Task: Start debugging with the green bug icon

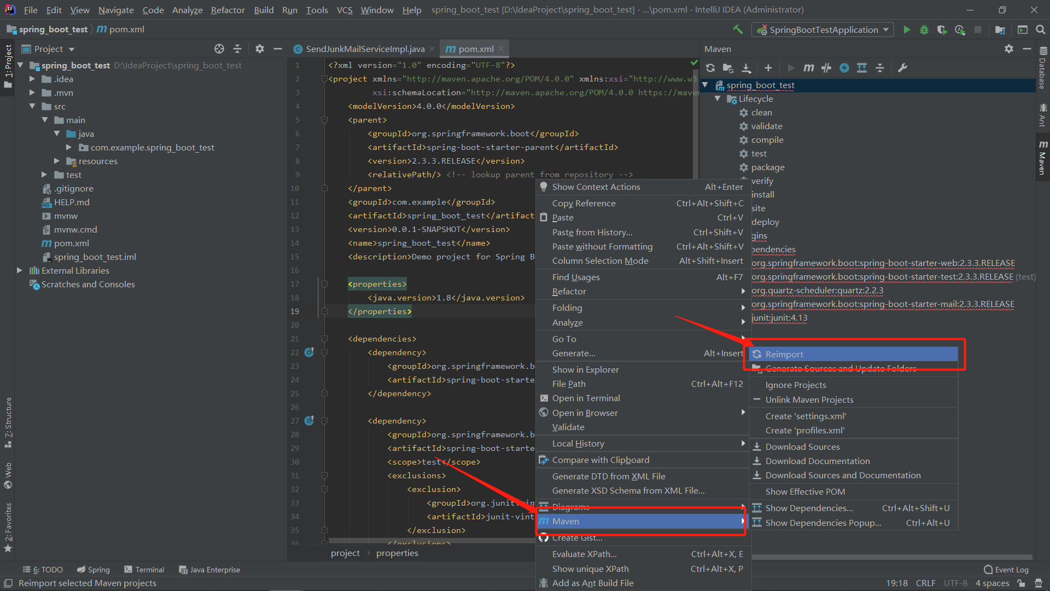Action: [x=924, y=30]
